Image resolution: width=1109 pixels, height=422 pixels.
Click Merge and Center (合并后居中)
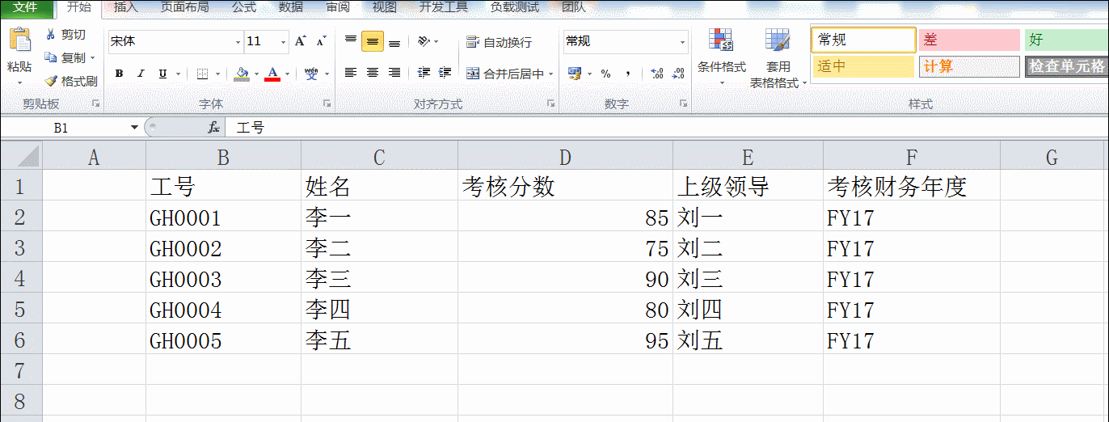[504, 74]
